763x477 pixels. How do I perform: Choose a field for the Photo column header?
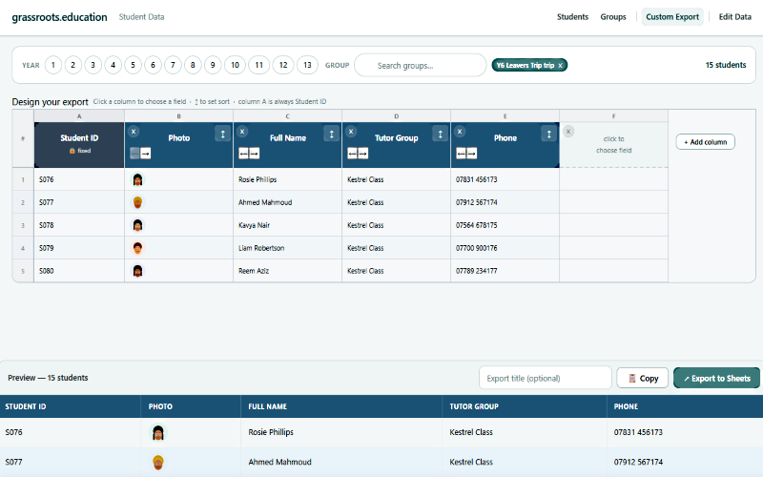179,138
